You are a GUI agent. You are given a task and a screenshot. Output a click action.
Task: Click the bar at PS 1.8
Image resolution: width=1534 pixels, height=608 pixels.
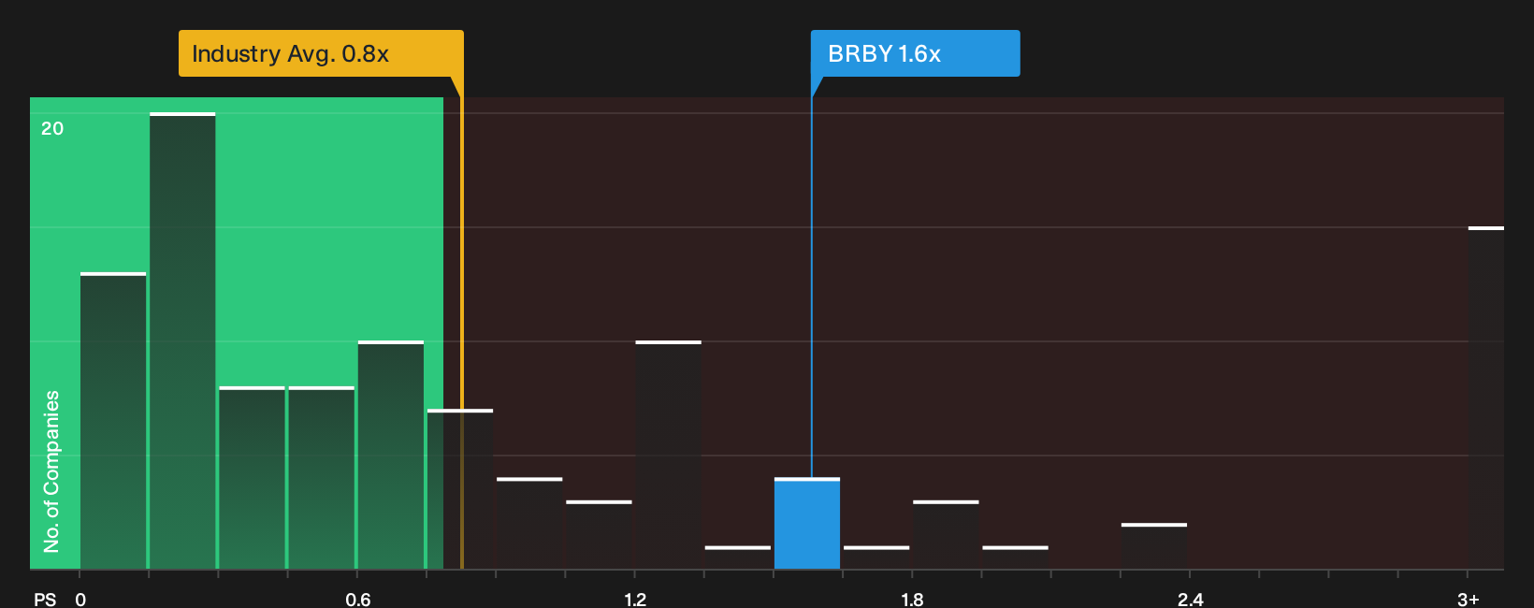point(946,535)
